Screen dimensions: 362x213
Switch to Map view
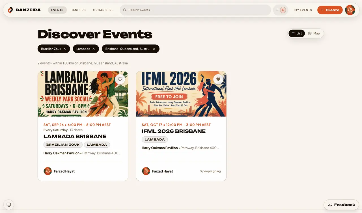coord(314,33)
